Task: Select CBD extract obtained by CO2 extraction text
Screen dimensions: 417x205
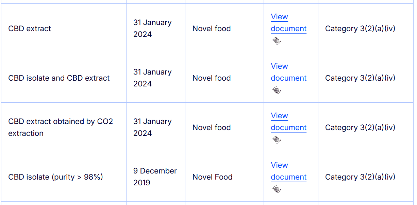Action: (61, 127)
